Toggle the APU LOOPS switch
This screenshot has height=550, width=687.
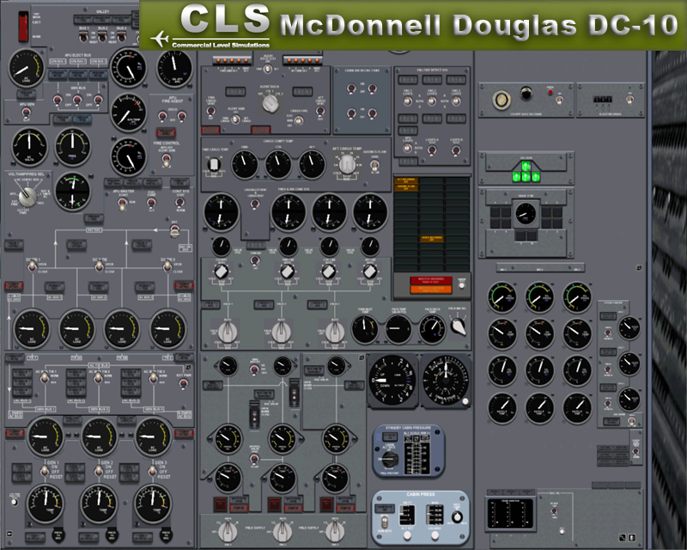coord(407,149)
